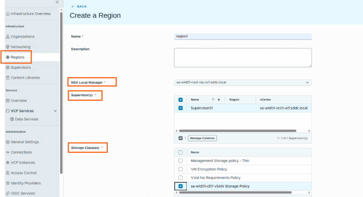Screen dimensions: 363x197
Task: Click the Infrastructure Overview home icon
Action: [x=8, y=14]
